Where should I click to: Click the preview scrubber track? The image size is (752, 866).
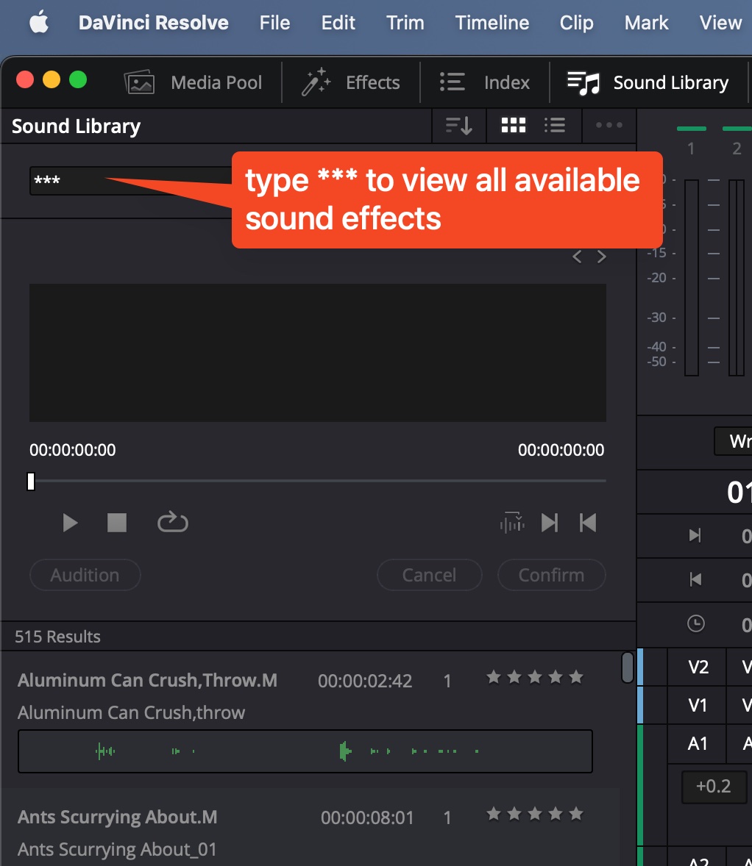318,481
